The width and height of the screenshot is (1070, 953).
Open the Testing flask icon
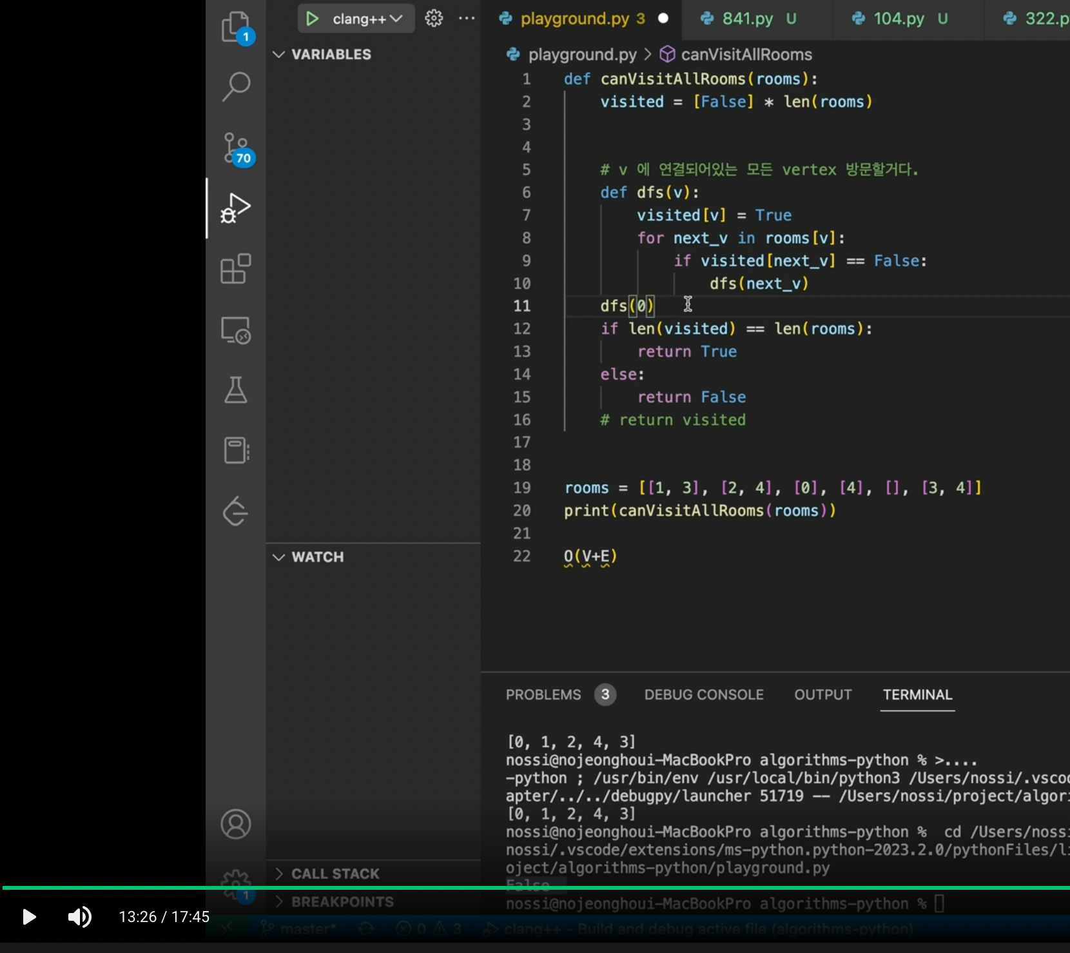click(236, 390)
